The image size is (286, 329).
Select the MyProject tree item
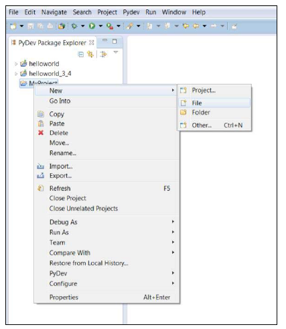coord(39,83)
